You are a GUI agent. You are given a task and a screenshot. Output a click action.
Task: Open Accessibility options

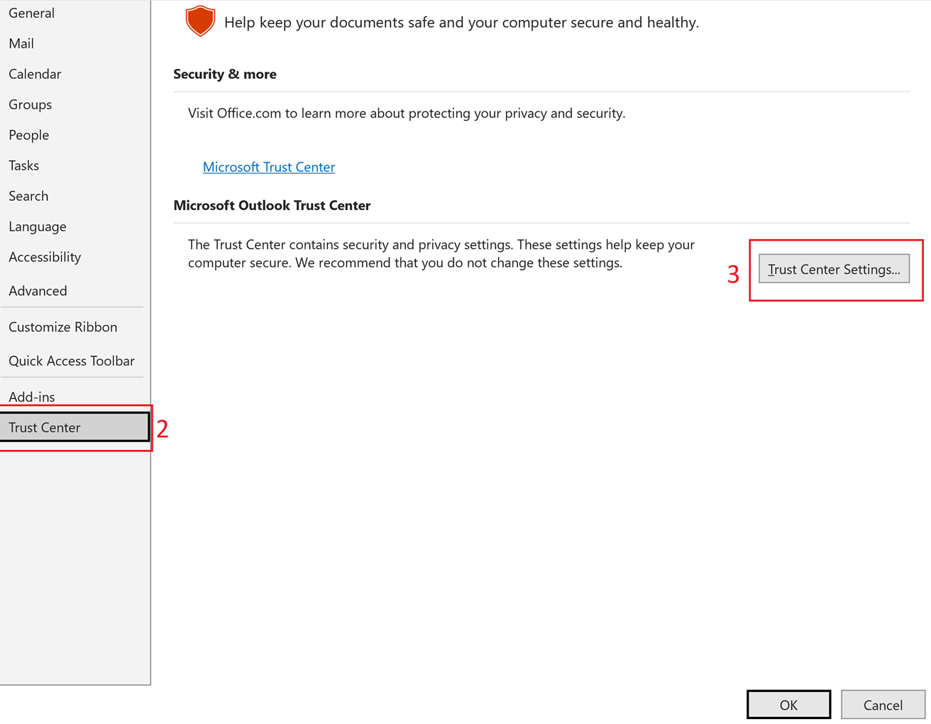[x=45, y=257]
